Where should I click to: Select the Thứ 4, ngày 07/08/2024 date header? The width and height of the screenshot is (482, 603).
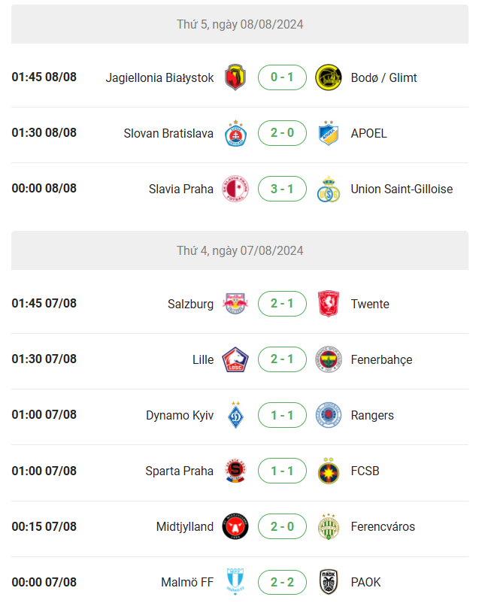240,250
